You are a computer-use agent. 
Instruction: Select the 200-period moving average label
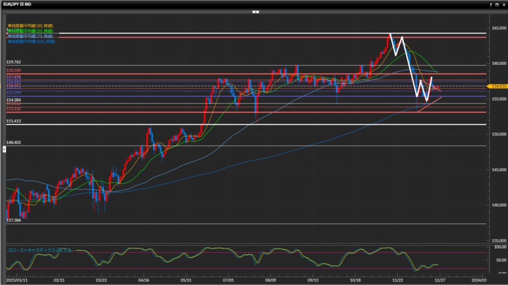pyautogui.click(x=31, y=42)
